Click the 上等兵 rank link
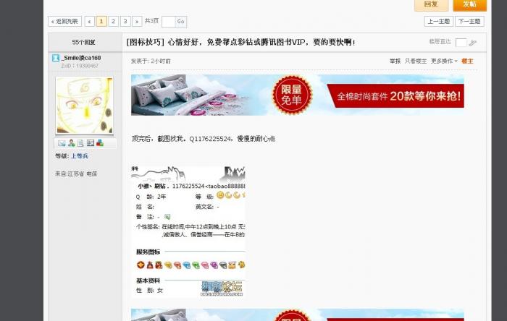This screenshot has width=507, height=321. point(80,156)
